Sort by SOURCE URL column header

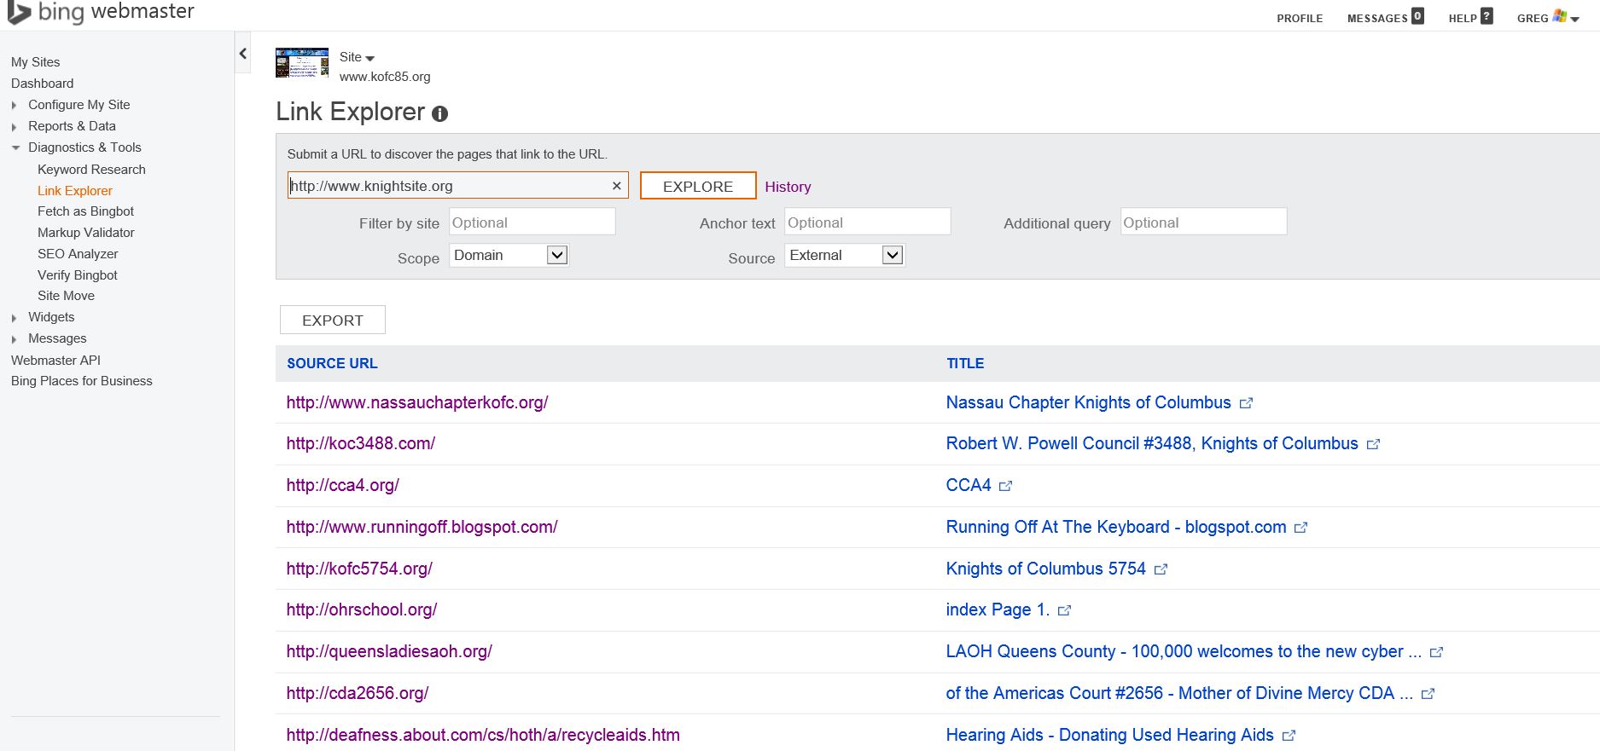[x=332, y=363]
